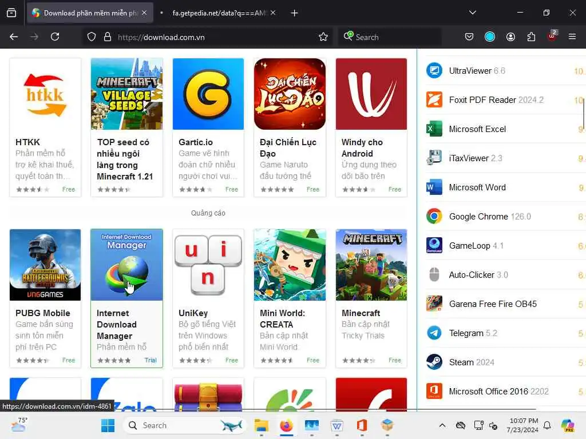Open the Extensions puzzle icon
Viewport: 586px width, 439px height.
[x=531, y=37]
